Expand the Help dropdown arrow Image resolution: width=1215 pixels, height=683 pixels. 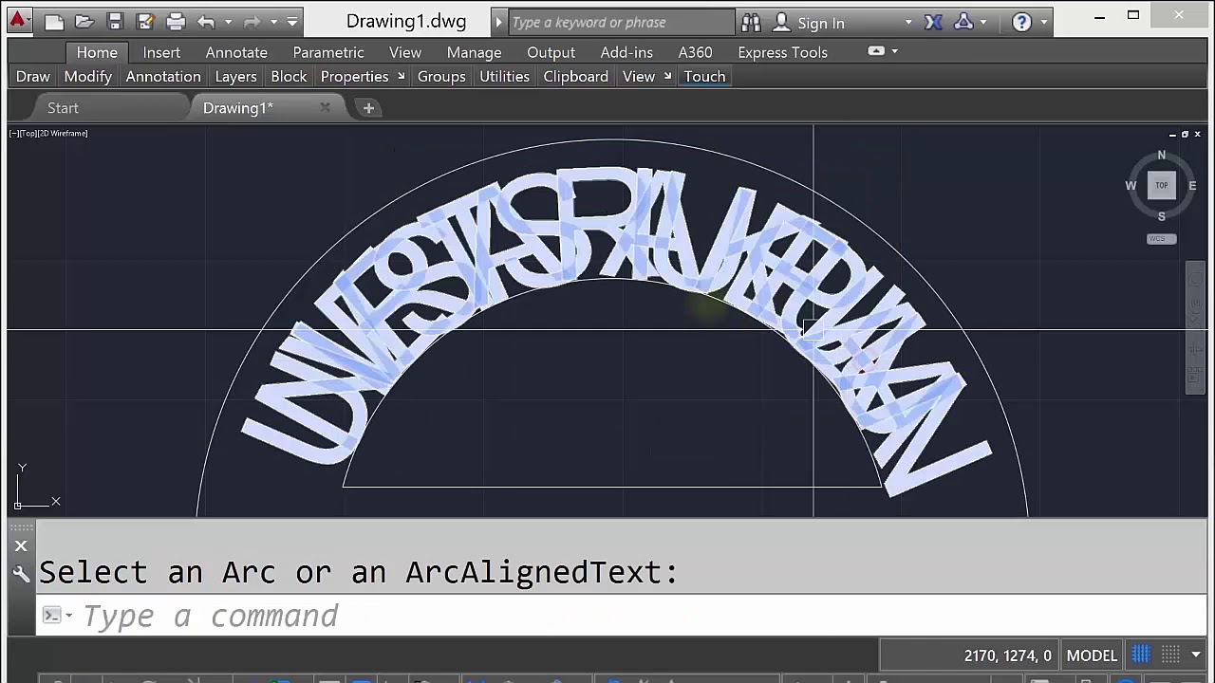1044,23
